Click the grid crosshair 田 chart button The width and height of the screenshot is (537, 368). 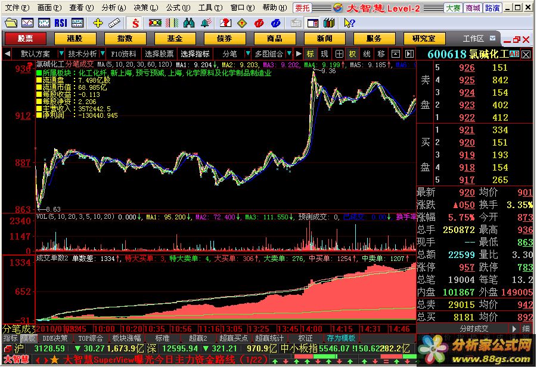(x=339, y=54)
